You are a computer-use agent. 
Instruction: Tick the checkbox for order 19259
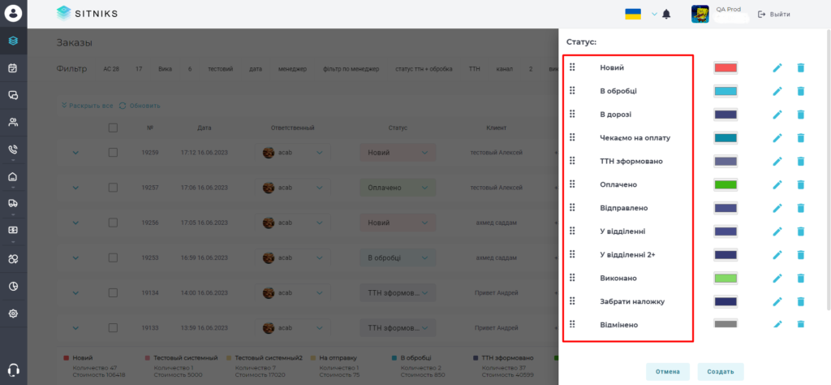[x=113, y=152]
